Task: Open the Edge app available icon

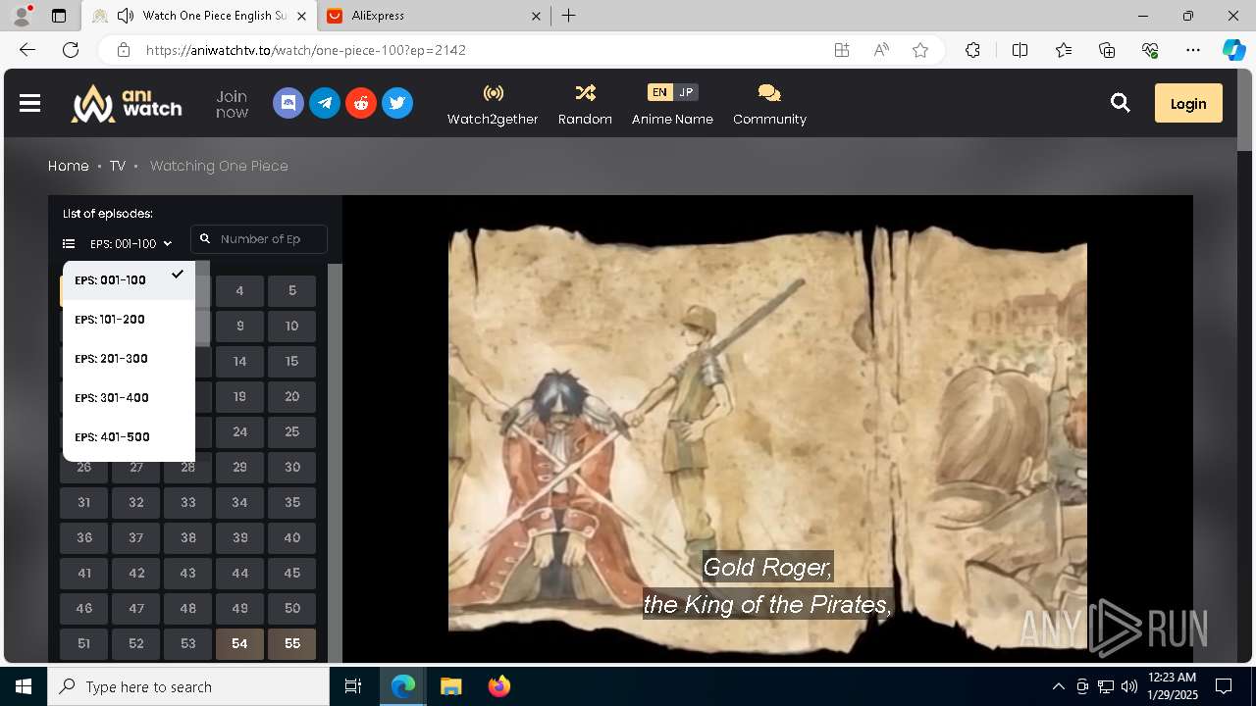Action: pyautogui.click(x=841, y=50)
